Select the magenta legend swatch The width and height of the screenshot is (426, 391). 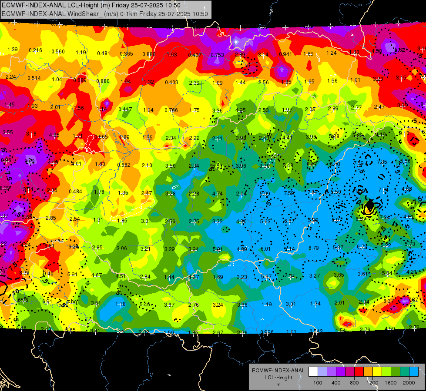click(x=350, y=372)
